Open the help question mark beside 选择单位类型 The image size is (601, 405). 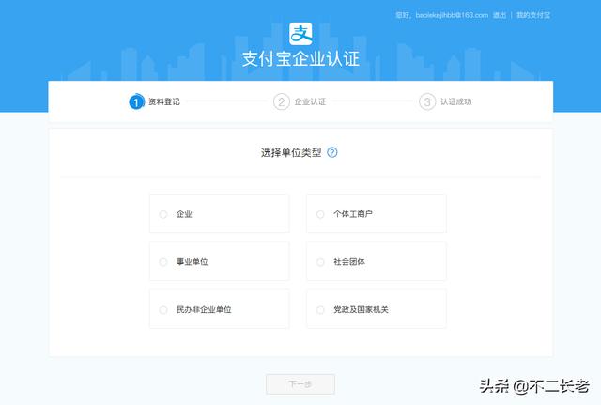click(332, 152)
